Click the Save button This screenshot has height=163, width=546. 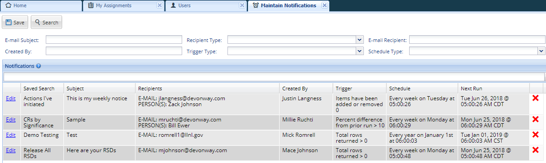coord(15,23)
